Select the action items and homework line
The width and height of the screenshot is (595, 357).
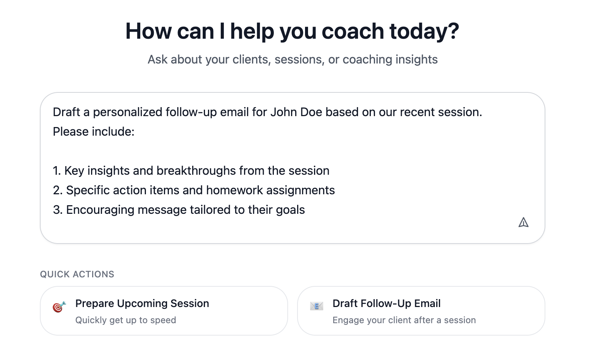194,190
